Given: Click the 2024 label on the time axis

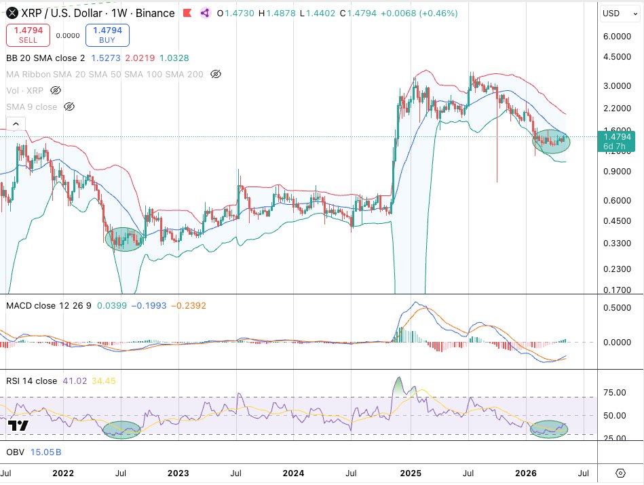Looking at the screenshot, I should [x=293, y=473].
